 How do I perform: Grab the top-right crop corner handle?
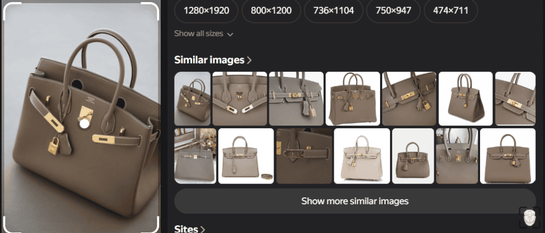pos(151,11)
